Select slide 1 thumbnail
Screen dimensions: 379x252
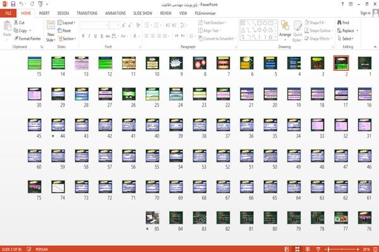point(364,63)
